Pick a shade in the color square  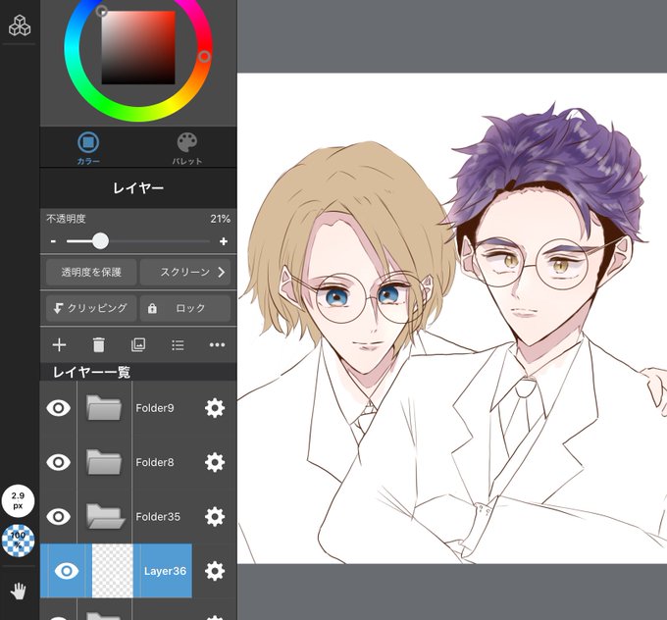[138, 48]
